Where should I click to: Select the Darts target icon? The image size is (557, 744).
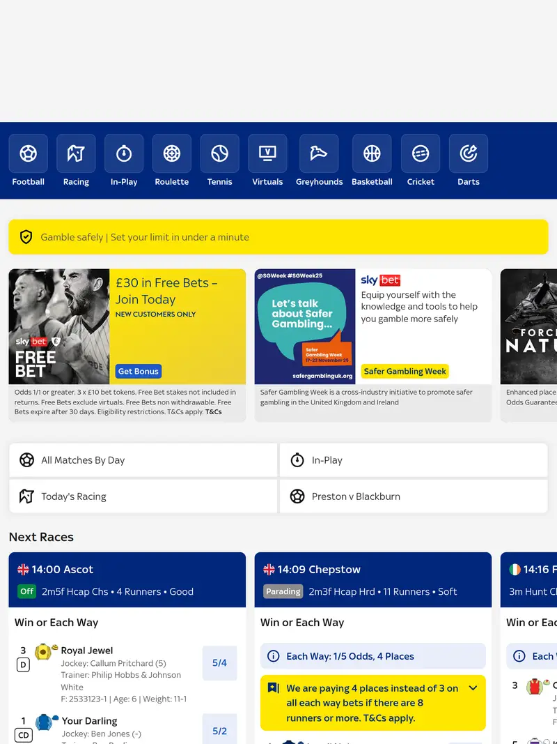(468, 153)
